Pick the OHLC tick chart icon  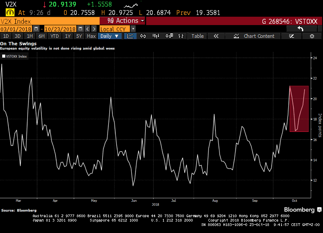click(x=181, y=36)
